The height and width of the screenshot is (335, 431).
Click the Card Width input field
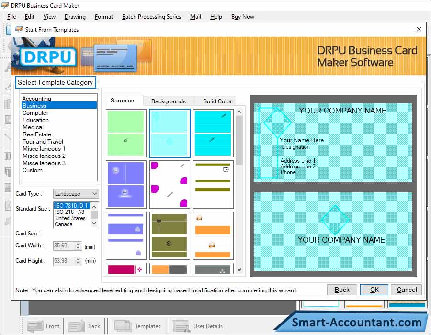(64, 246)
